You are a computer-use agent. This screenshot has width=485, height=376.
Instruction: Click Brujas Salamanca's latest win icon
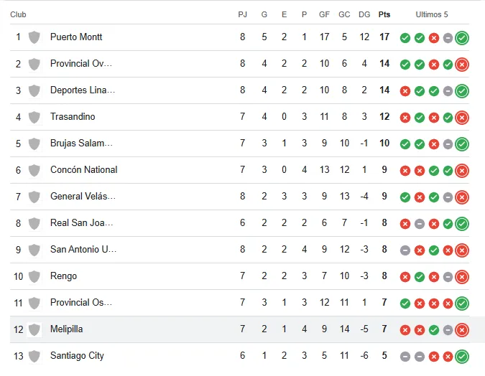(462, 144)
